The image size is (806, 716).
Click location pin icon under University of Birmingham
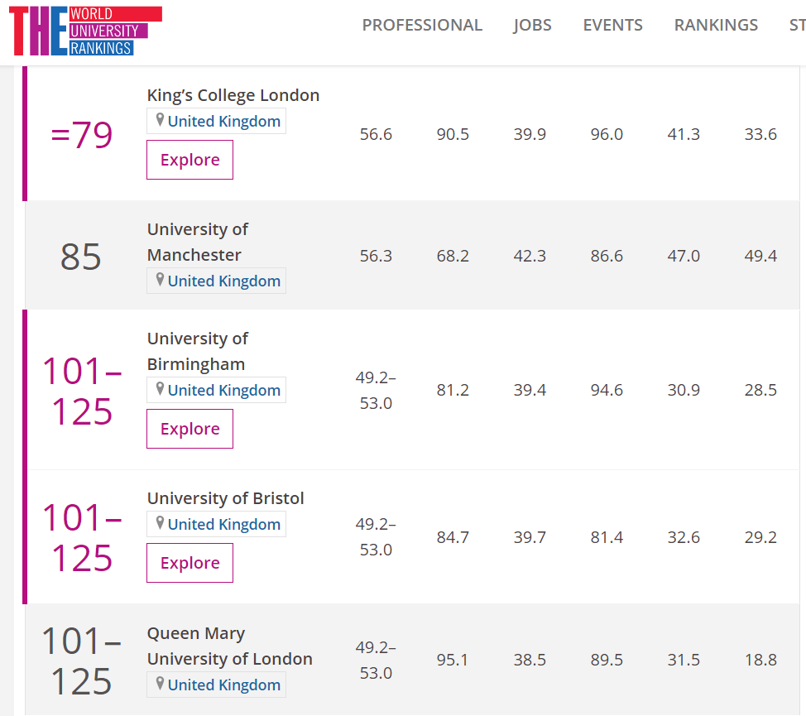tap(160, 389)
